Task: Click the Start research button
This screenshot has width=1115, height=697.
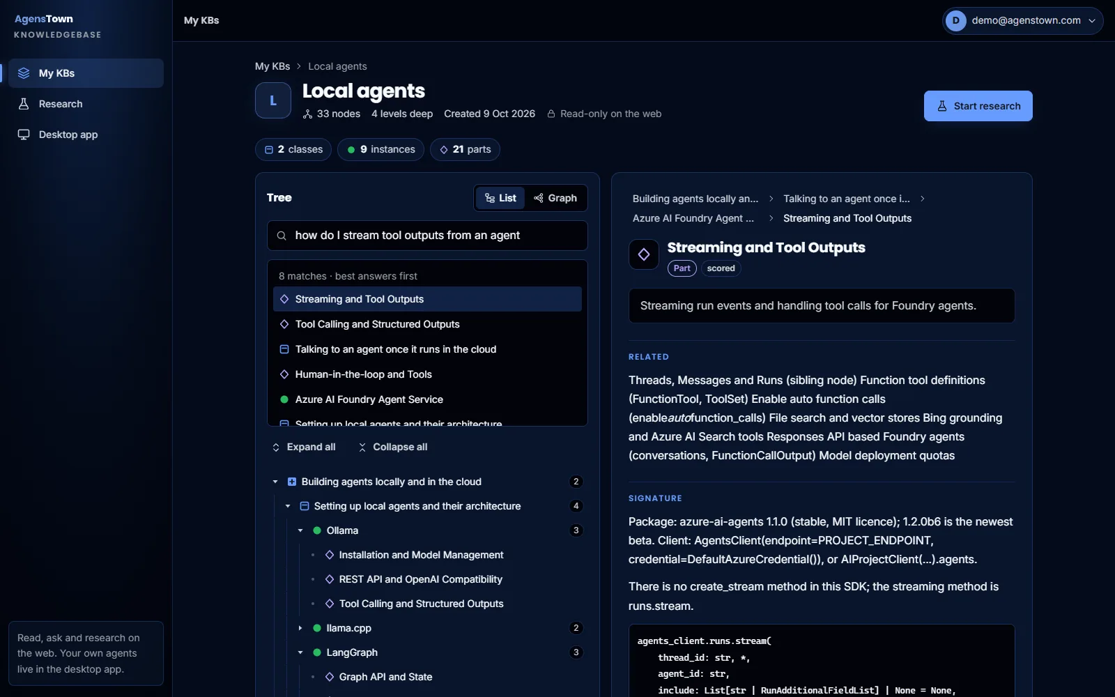Action: [978, 106]
